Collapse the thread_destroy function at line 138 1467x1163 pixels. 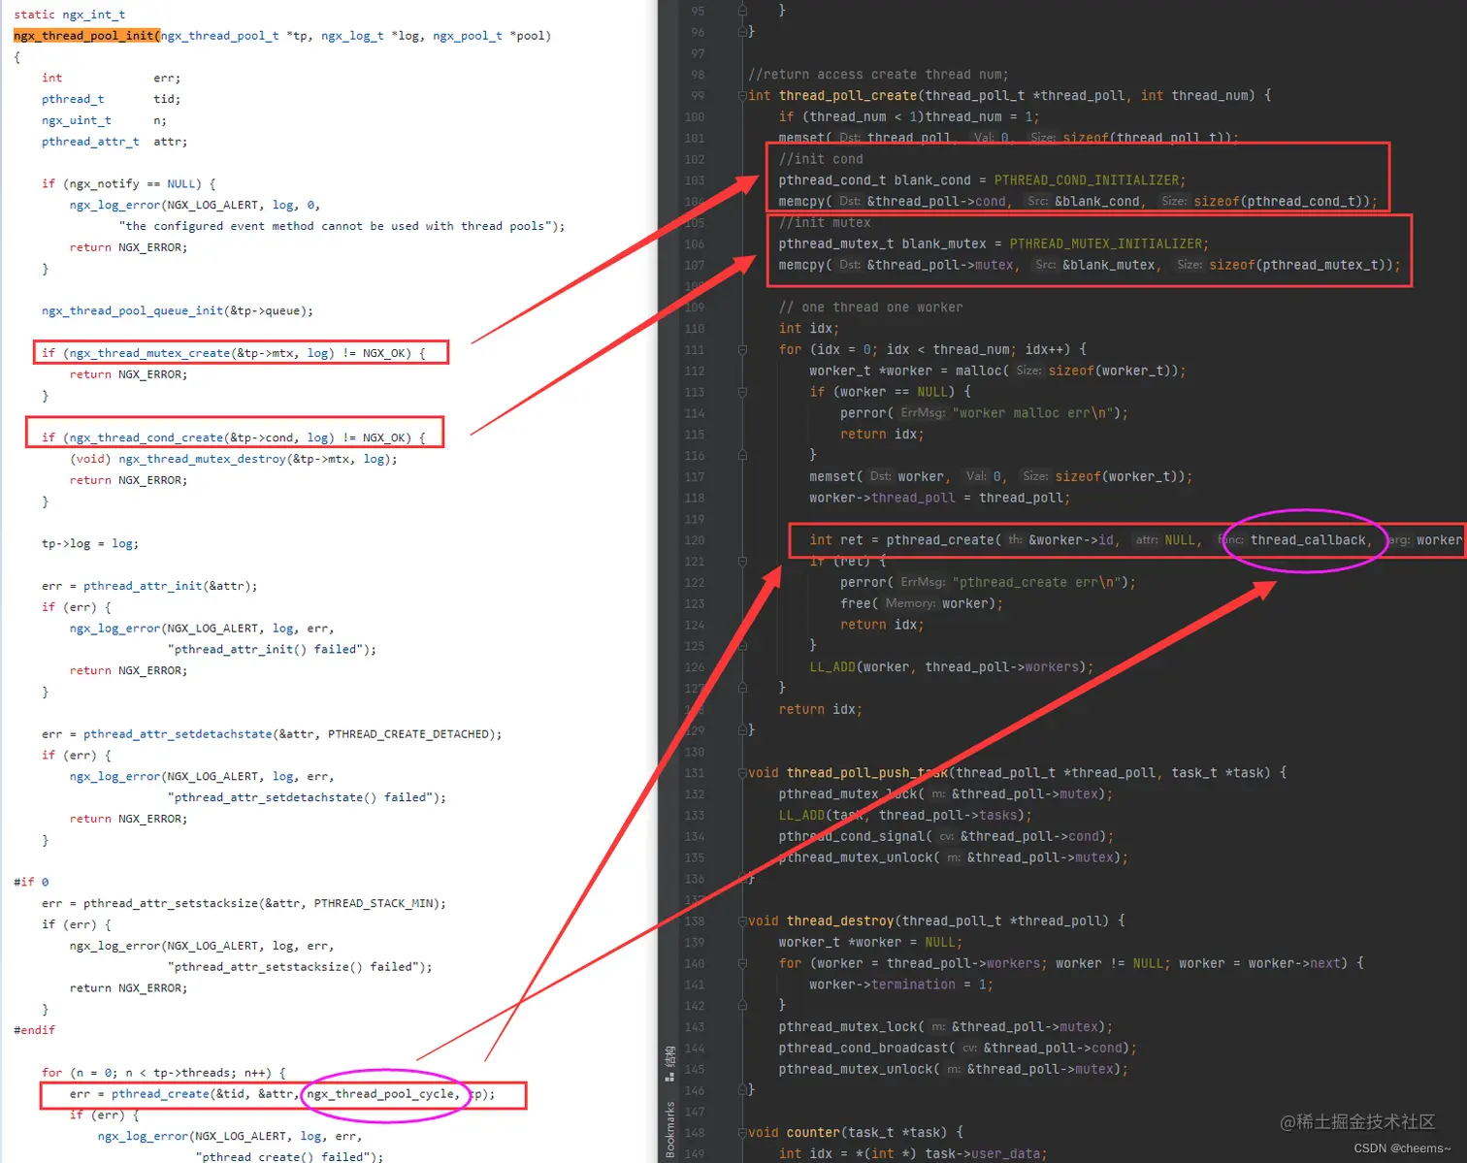pos(742,921)
